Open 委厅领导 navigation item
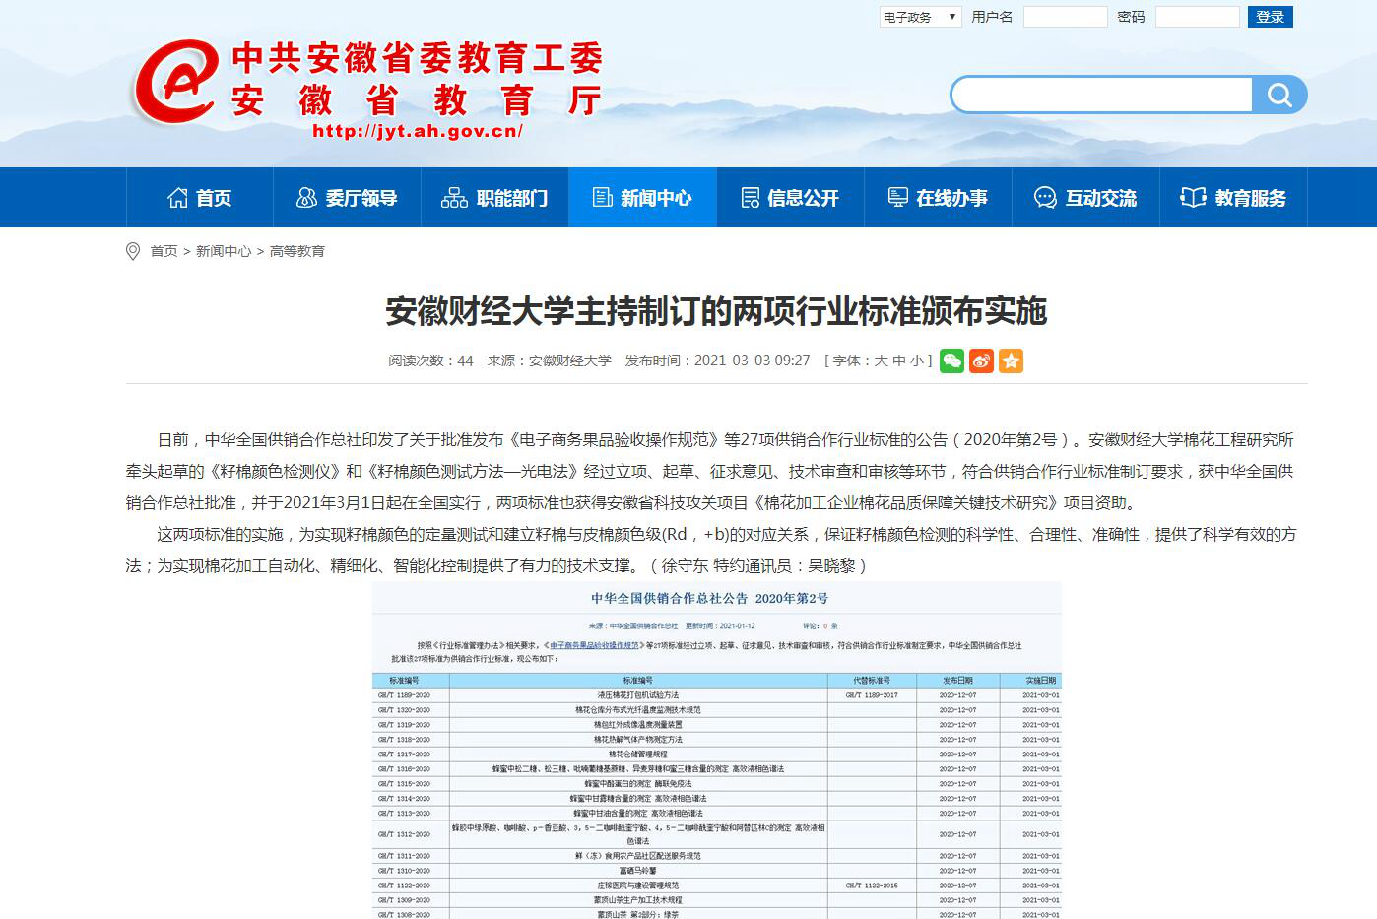The image size is (1377, 919). (x=347, y=198)
